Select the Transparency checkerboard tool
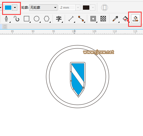Viewport: 143px width, 136px height. 103,19
